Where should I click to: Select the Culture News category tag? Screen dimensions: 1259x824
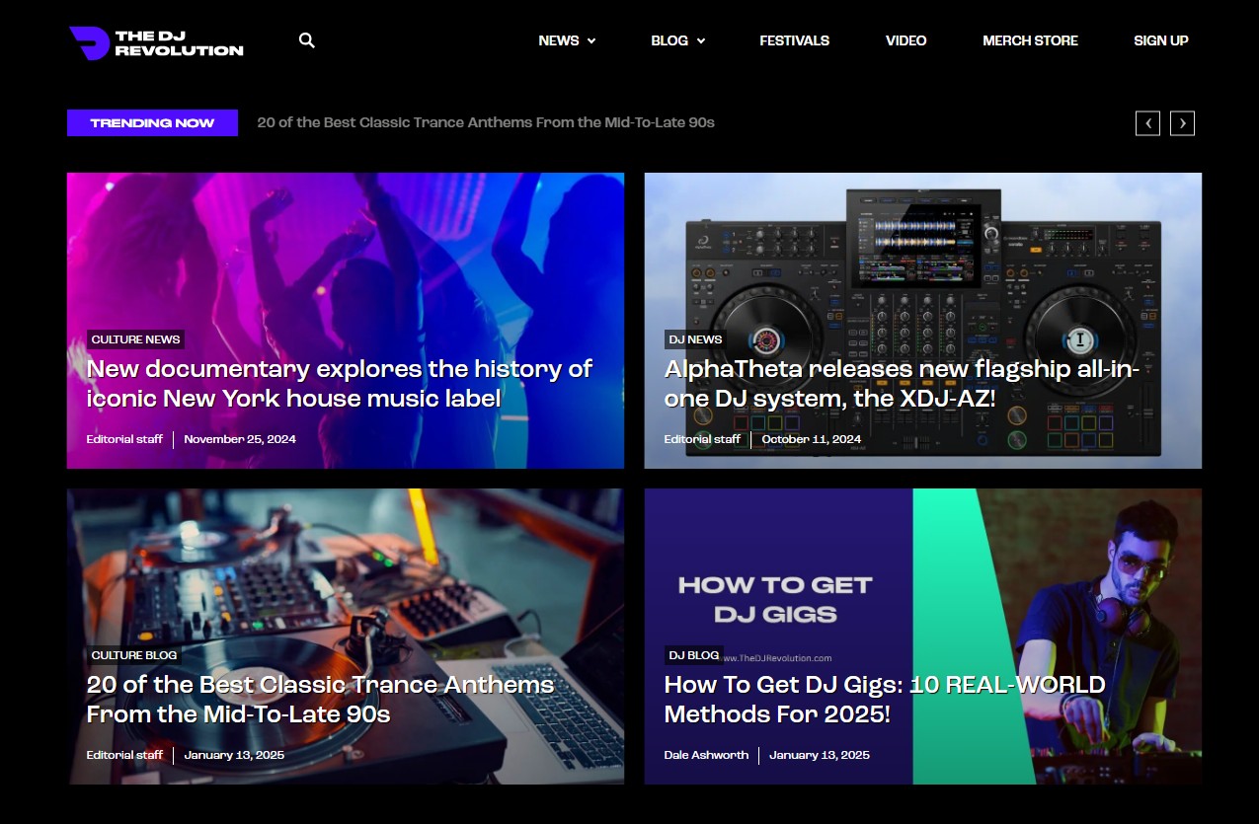click(x=135, y=339)
